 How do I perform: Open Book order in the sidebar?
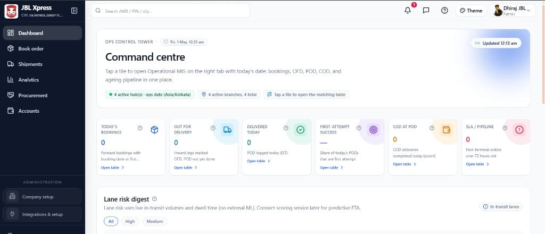[x=43, y=48]
